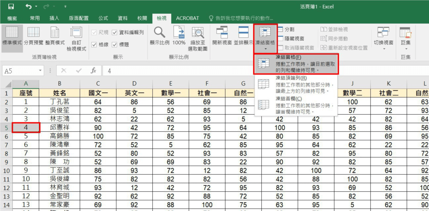Image resolution: width=429 pixels, height=211 pixels.
Task: Choose 凍結首欄(C) menu option
Action: point(296,105)
